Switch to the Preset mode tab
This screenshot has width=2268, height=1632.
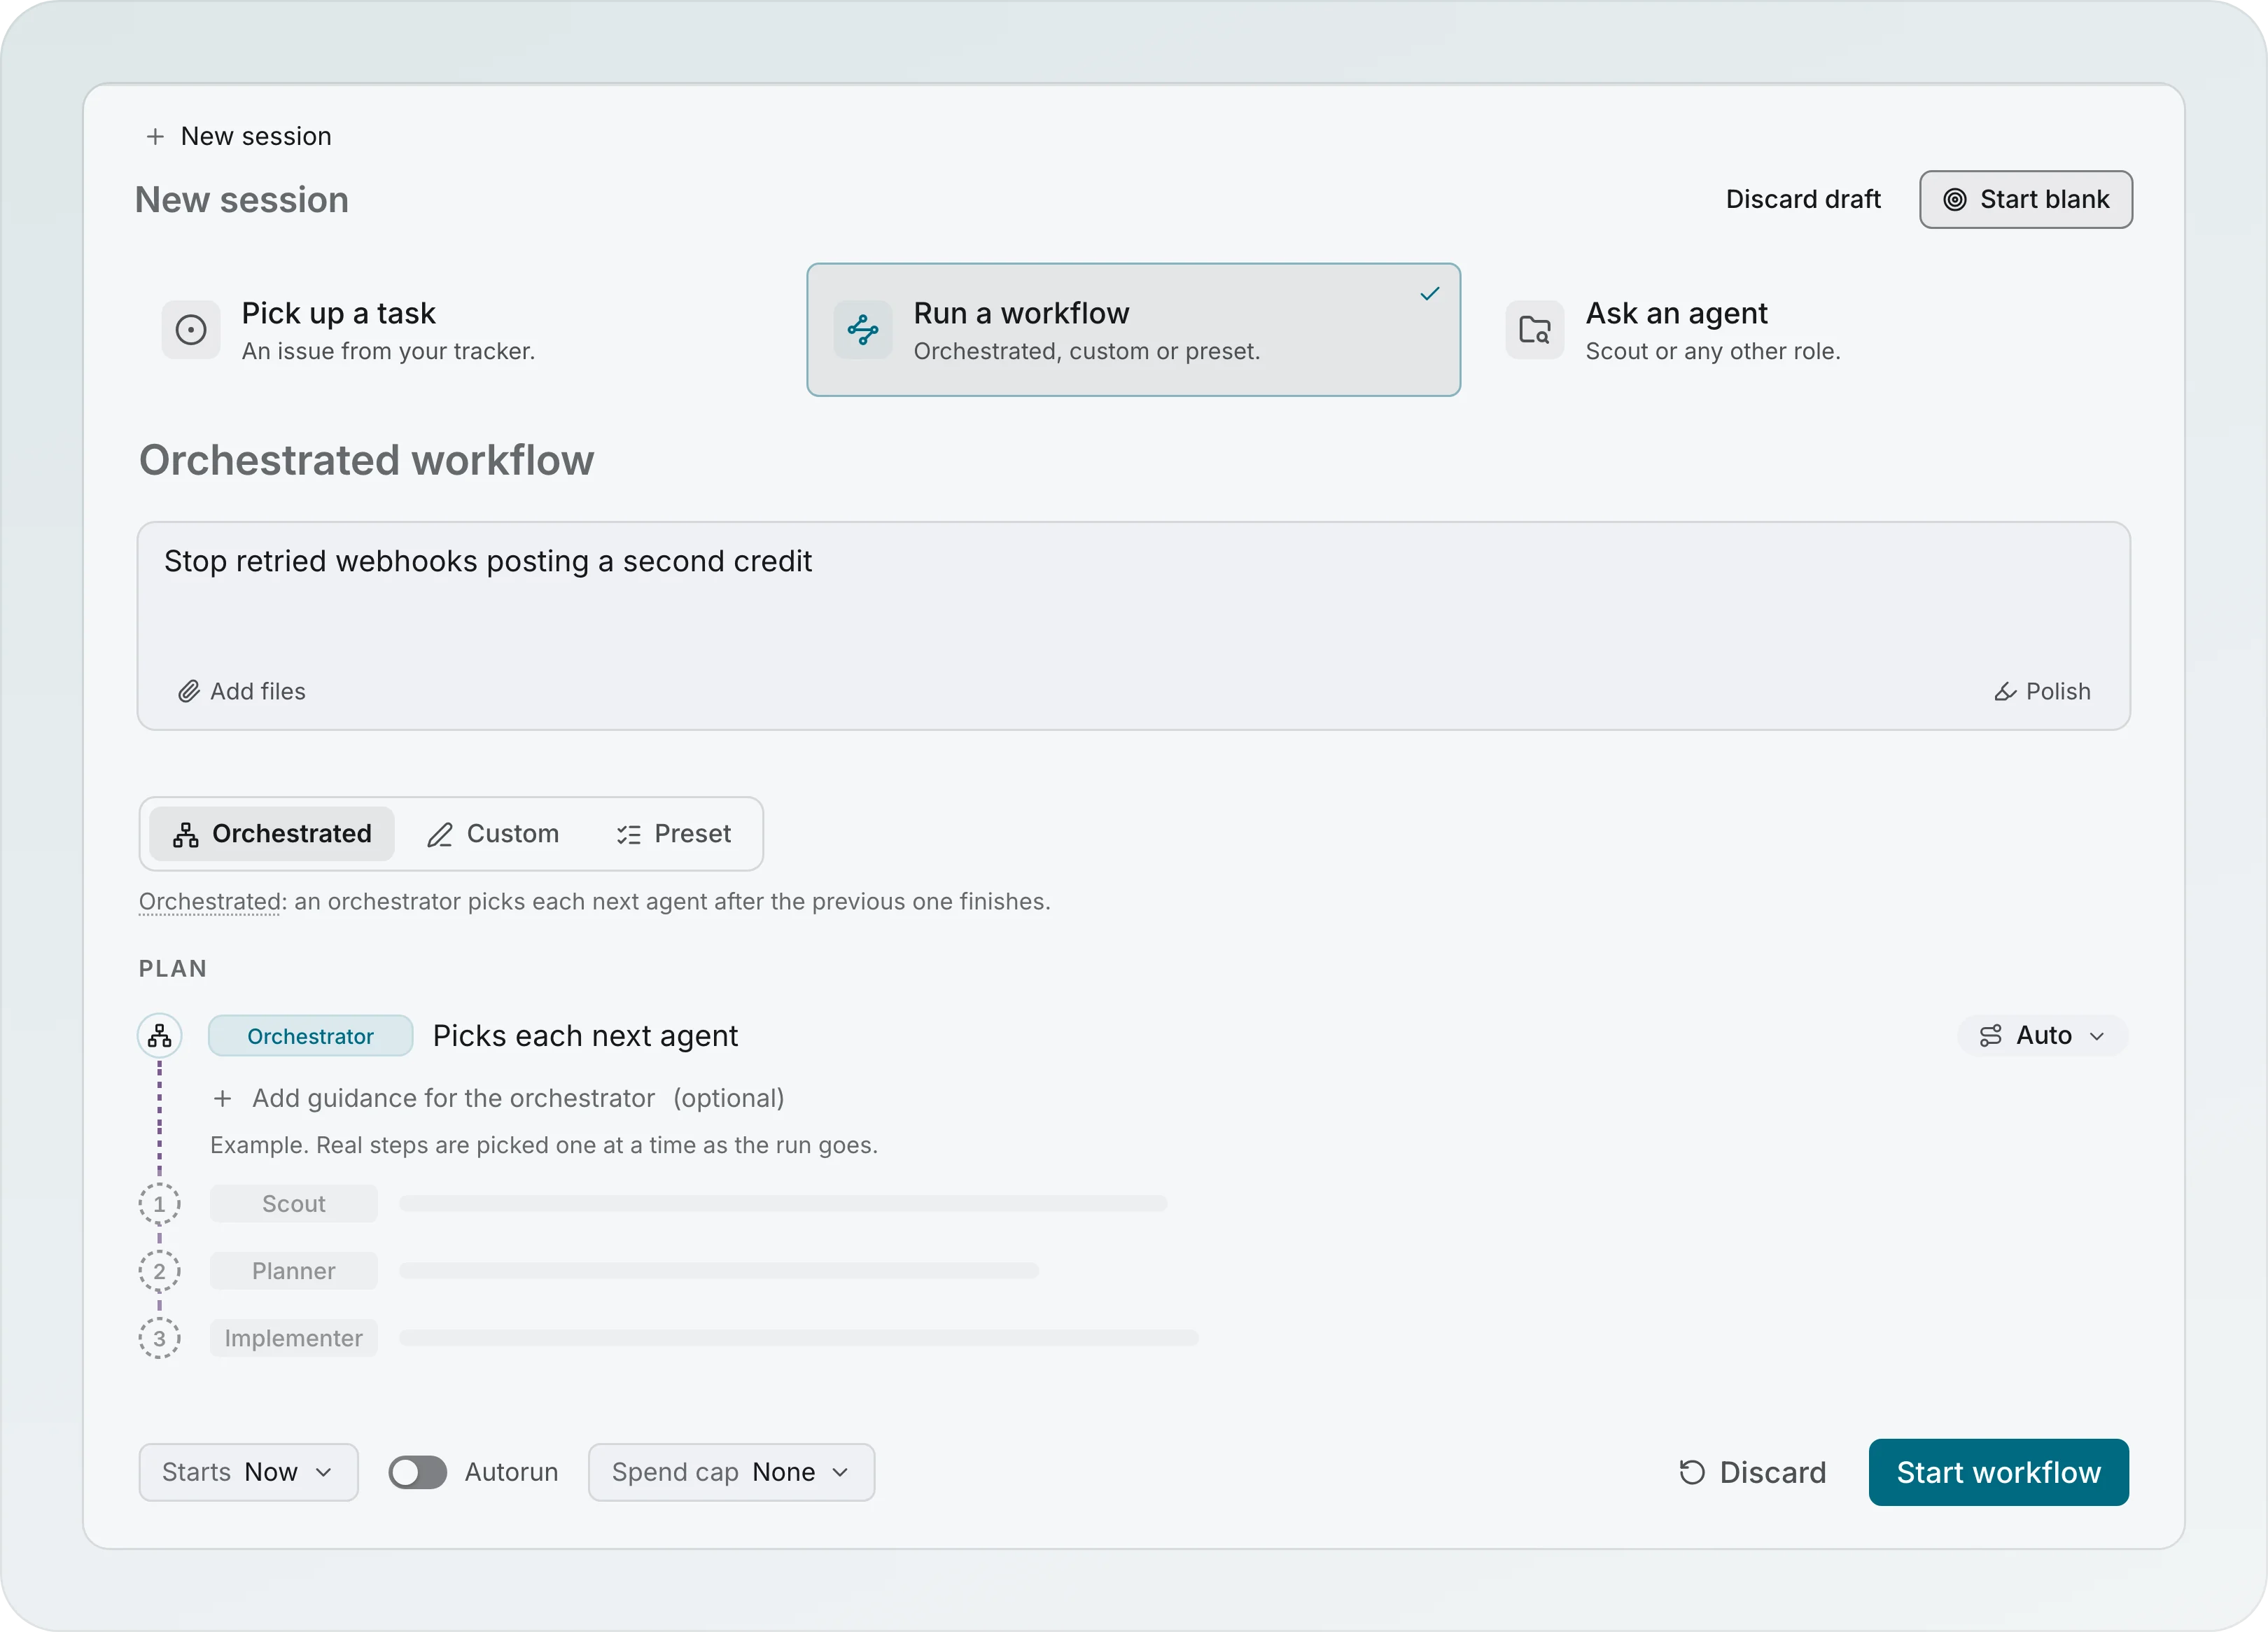coord(674,834)
